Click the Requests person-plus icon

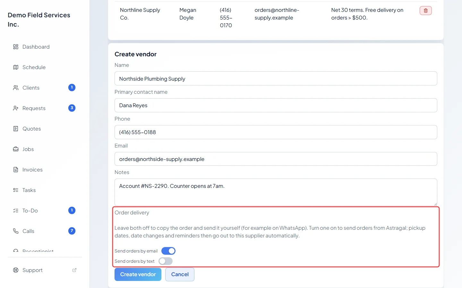coord(16,108)
